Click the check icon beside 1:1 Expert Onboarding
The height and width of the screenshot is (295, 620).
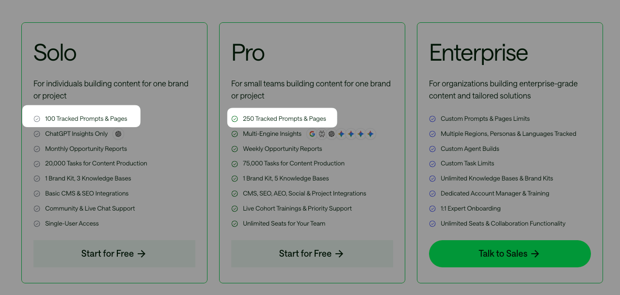[x=432, y=209]
